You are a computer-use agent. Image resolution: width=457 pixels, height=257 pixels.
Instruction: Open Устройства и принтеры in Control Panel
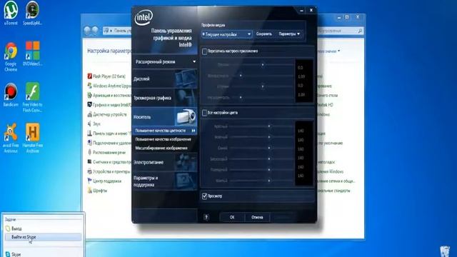pyautogui.click(x=109, y=171)
